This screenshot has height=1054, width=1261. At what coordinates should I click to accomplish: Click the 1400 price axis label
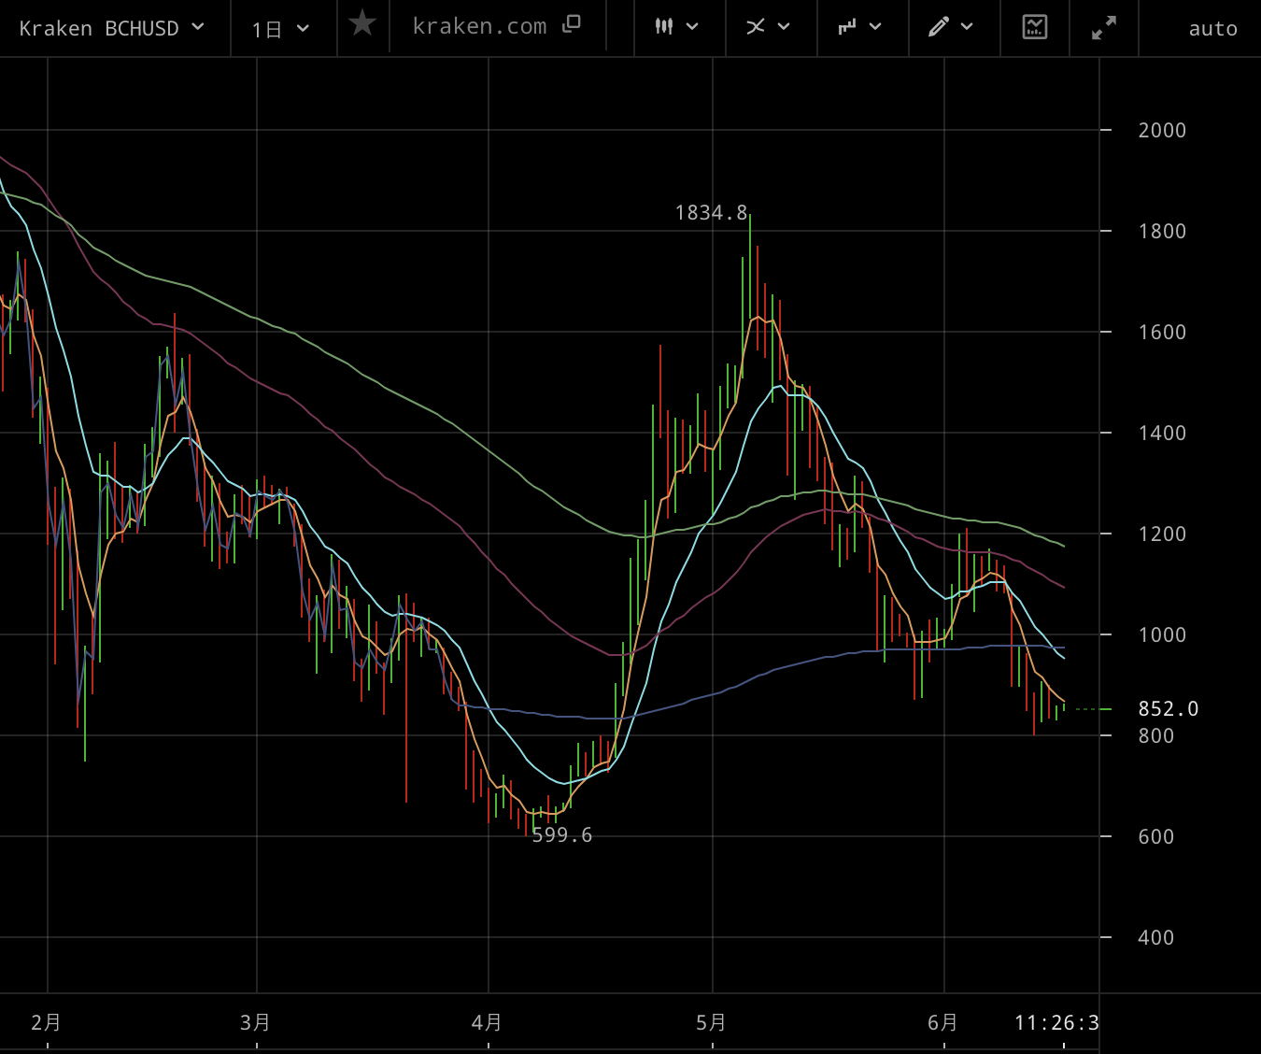pos(1162,434)
